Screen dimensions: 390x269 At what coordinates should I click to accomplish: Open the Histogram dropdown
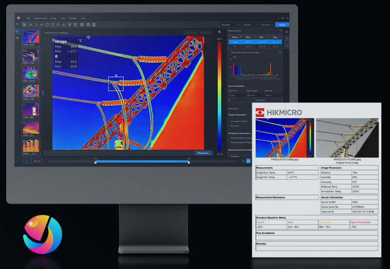click(266, 24)
